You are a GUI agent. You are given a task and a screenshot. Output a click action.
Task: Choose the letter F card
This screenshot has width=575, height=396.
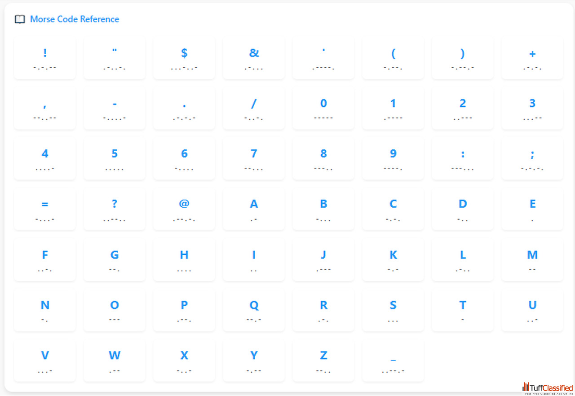coord(45,260)
